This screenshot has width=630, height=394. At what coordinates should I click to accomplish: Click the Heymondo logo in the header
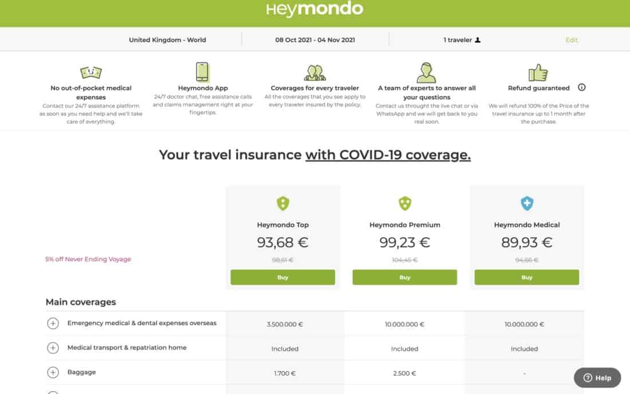tap(314, 9)
